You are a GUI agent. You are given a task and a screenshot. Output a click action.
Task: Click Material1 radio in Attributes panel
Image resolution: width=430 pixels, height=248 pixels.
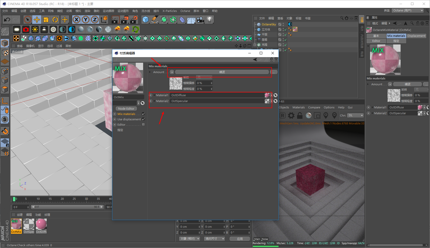point(368,107)
